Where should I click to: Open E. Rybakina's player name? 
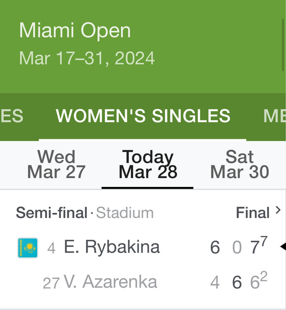[112, 247]
